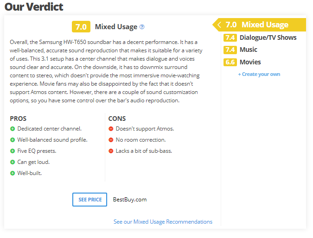Click red minus icon beside No room correction
This screenshot has height=238, width=313.
[x=111, y=140]
